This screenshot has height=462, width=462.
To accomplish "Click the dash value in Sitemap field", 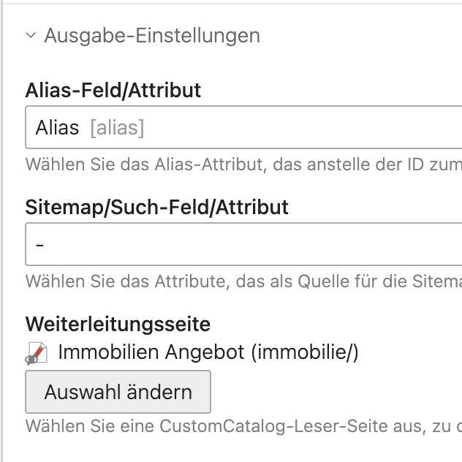I will pos(39,244).
